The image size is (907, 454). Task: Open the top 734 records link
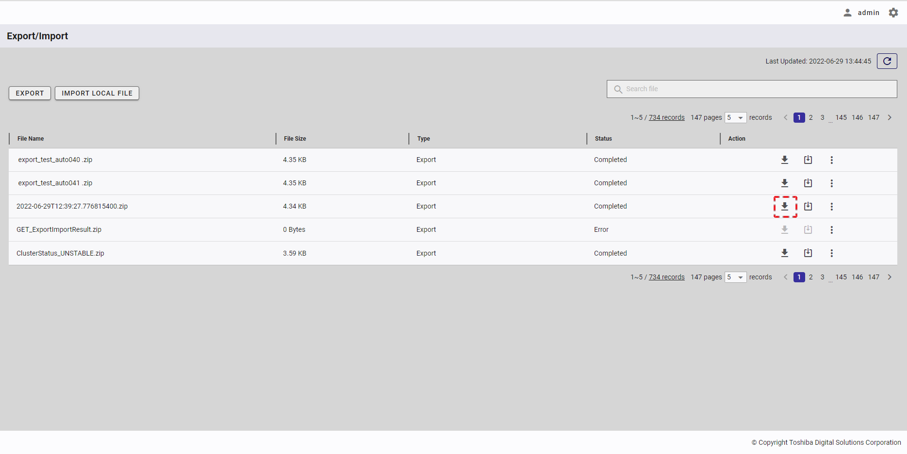pyautogui.click(x=666, y=117)
